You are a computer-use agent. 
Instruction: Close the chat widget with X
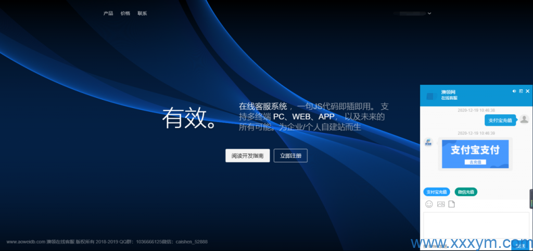coord(527,91)
